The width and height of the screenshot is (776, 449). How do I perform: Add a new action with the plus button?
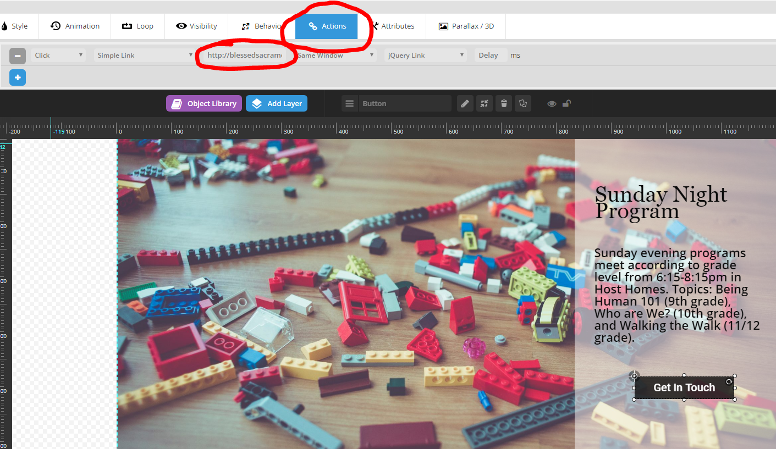click(18, 77)
